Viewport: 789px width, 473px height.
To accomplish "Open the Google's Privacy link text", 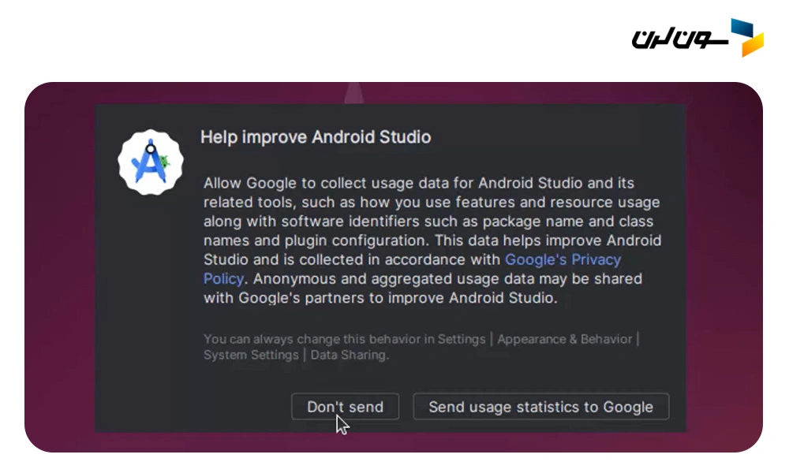I will [x=563, y=259].
